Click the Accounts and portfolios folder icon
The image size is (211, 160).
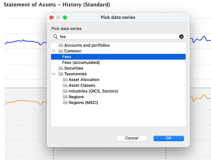pyautogui.click(x=61, y=45)
